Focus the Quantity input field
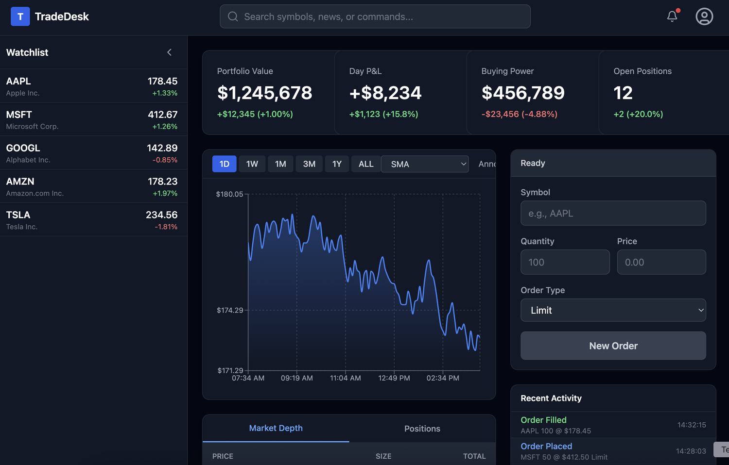Screen dimensions: 729x465 565,262
